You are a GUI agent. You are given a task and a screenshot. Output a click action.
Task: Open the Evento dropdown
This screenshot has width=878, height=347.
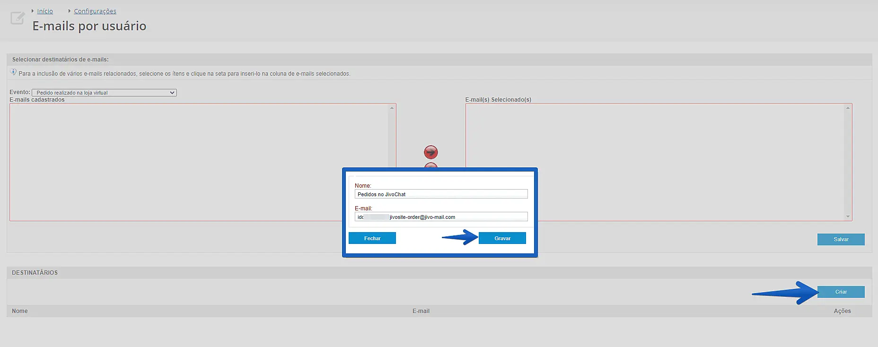click(104, 93)
